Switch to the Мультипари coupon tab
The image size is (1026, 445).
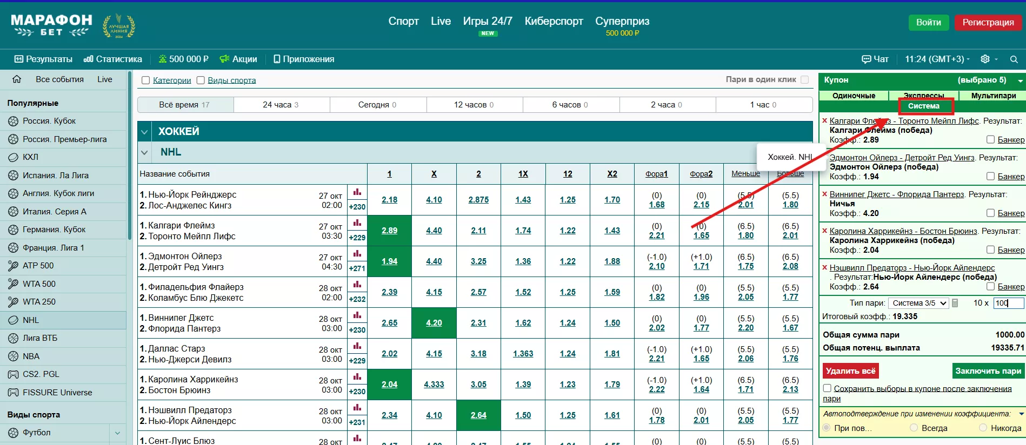pyautogui.click(x=994, y=96)
